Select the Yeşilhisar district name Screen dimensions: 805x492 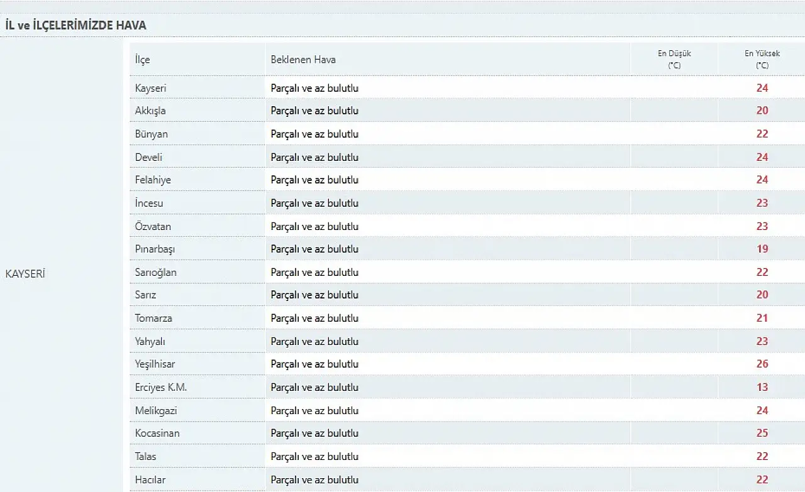click(155, 364)
